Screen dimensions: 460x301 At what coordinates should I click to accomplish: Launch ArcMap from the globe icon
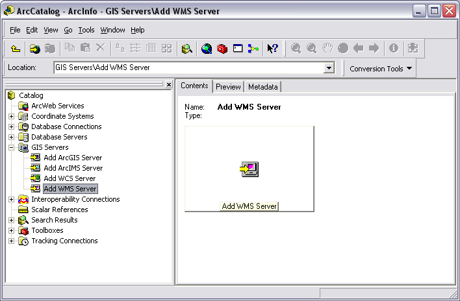point(207,48)
